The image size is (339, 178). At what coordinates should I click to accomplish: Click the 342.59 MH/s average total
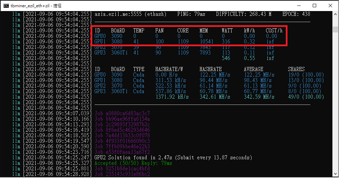coord(259,97)
